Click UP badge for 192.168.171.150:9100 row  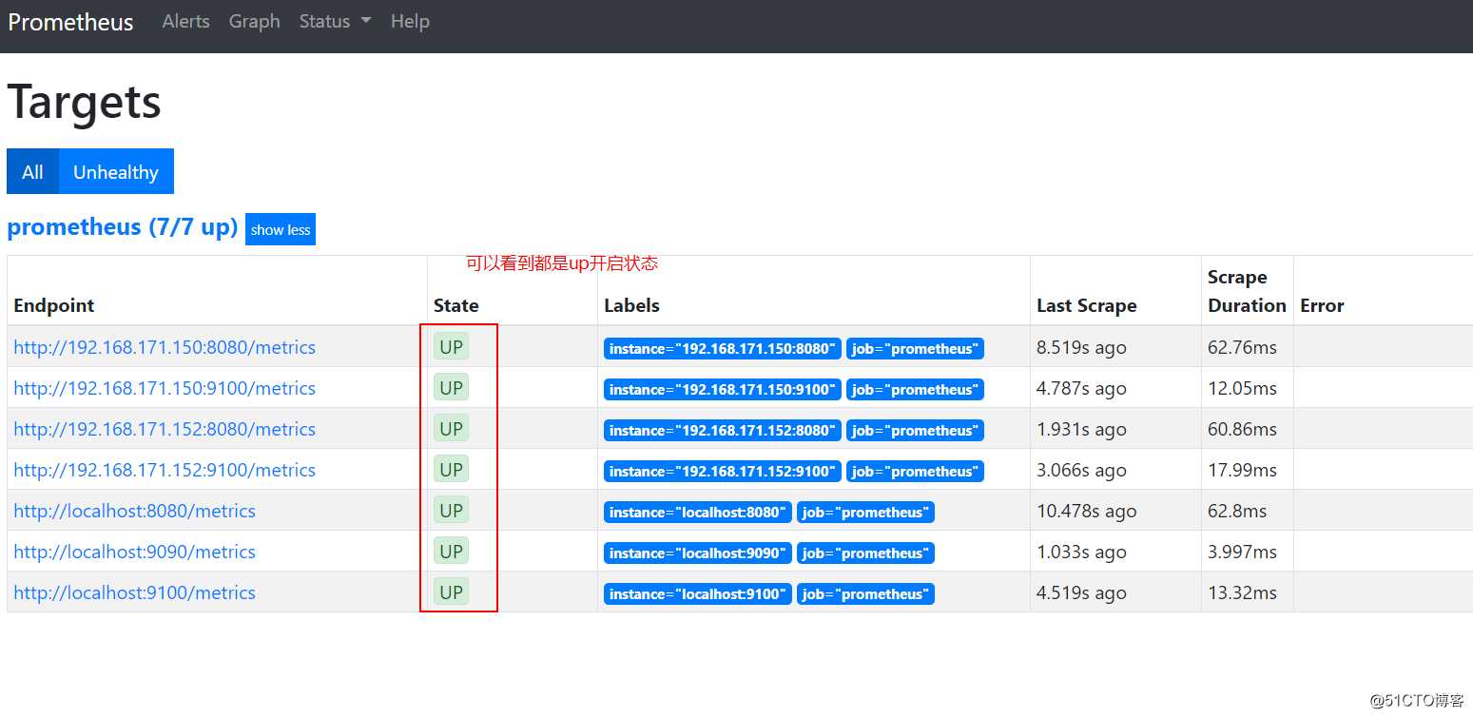pos(451,387)
